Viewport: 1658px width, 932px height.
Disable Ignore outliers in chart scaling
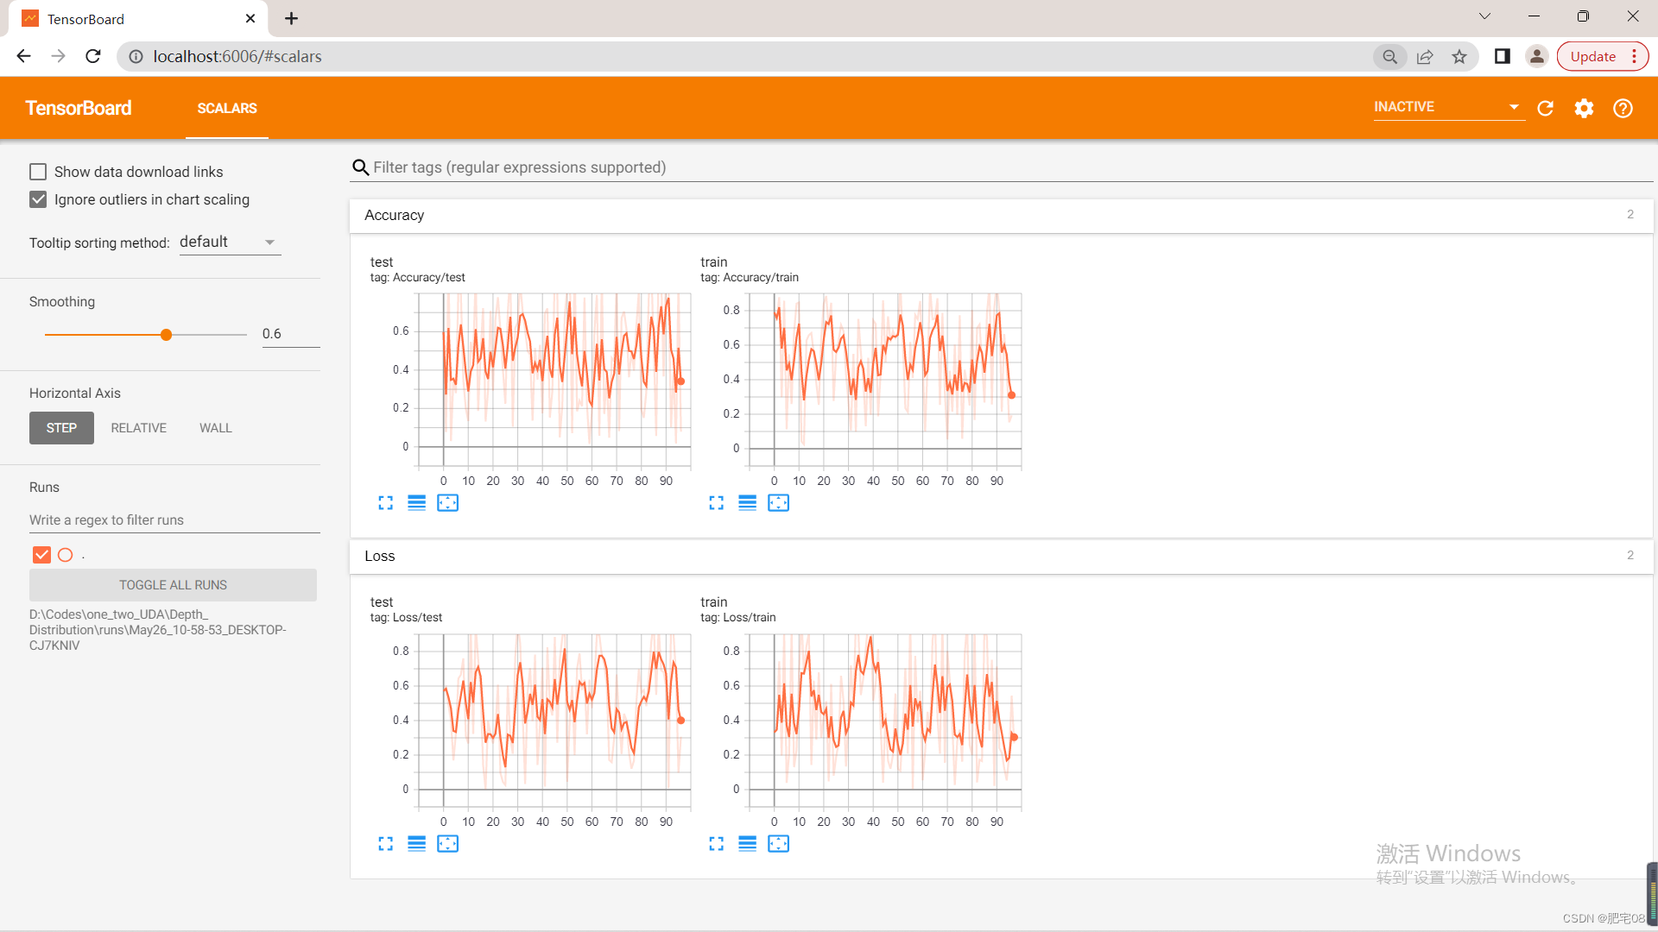(x=38, y=199)
